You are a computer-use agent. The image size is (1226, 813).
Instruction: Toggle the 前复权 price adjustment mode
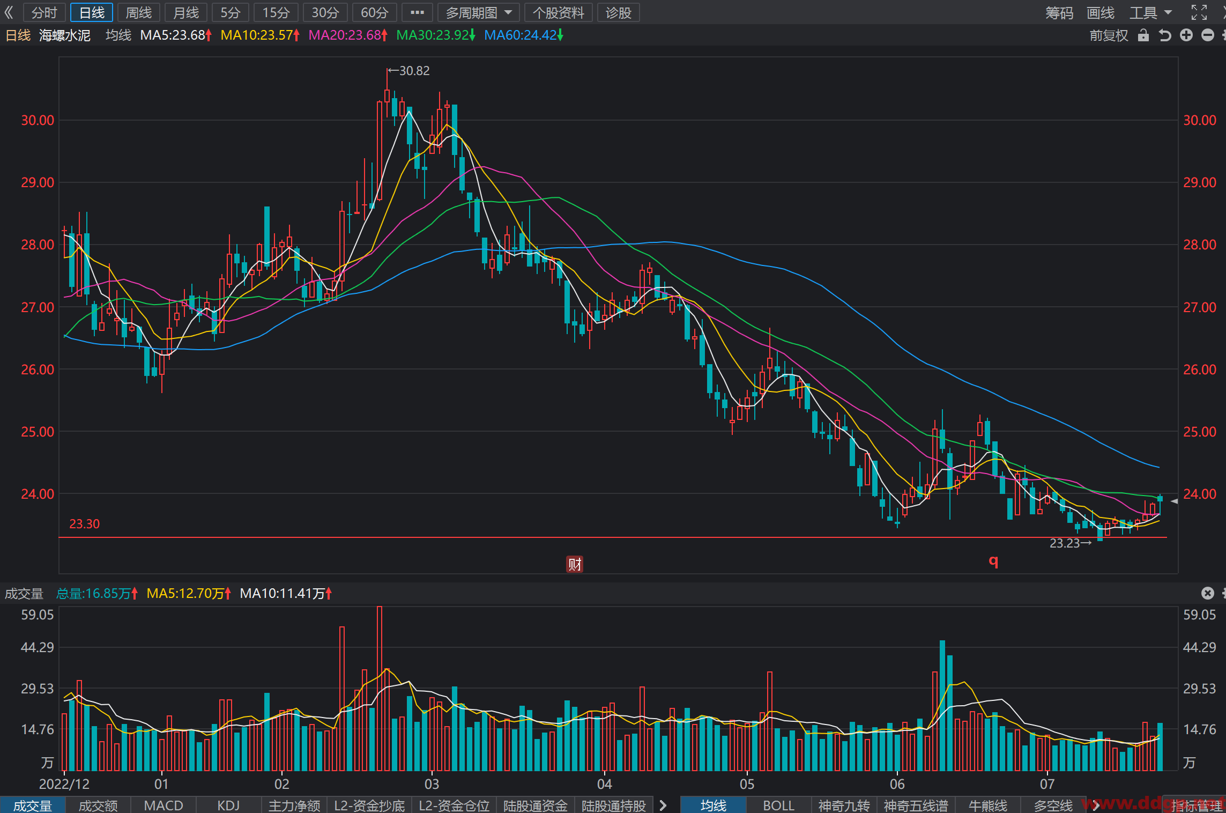click(x=1109, y=35)
